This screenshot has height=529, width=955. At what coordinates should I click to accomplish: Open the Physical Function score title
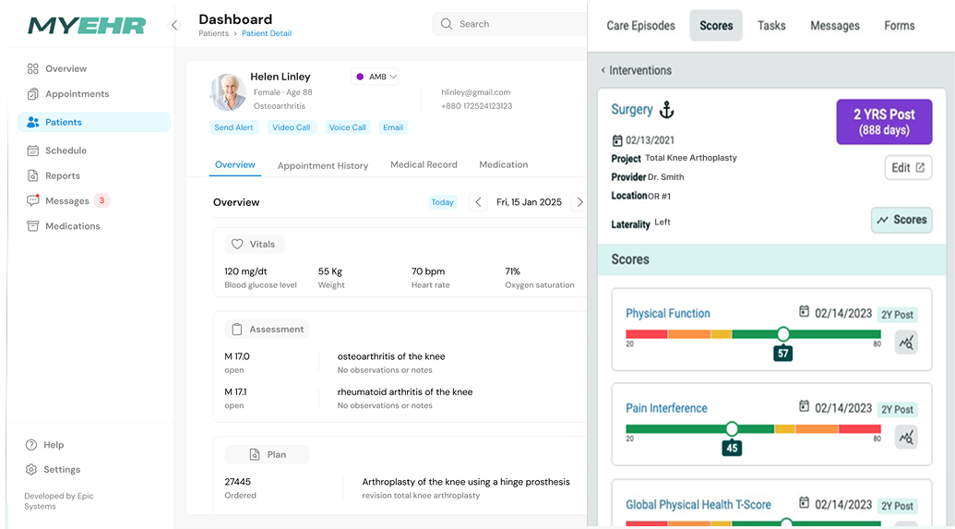click(x=667, y=313)
